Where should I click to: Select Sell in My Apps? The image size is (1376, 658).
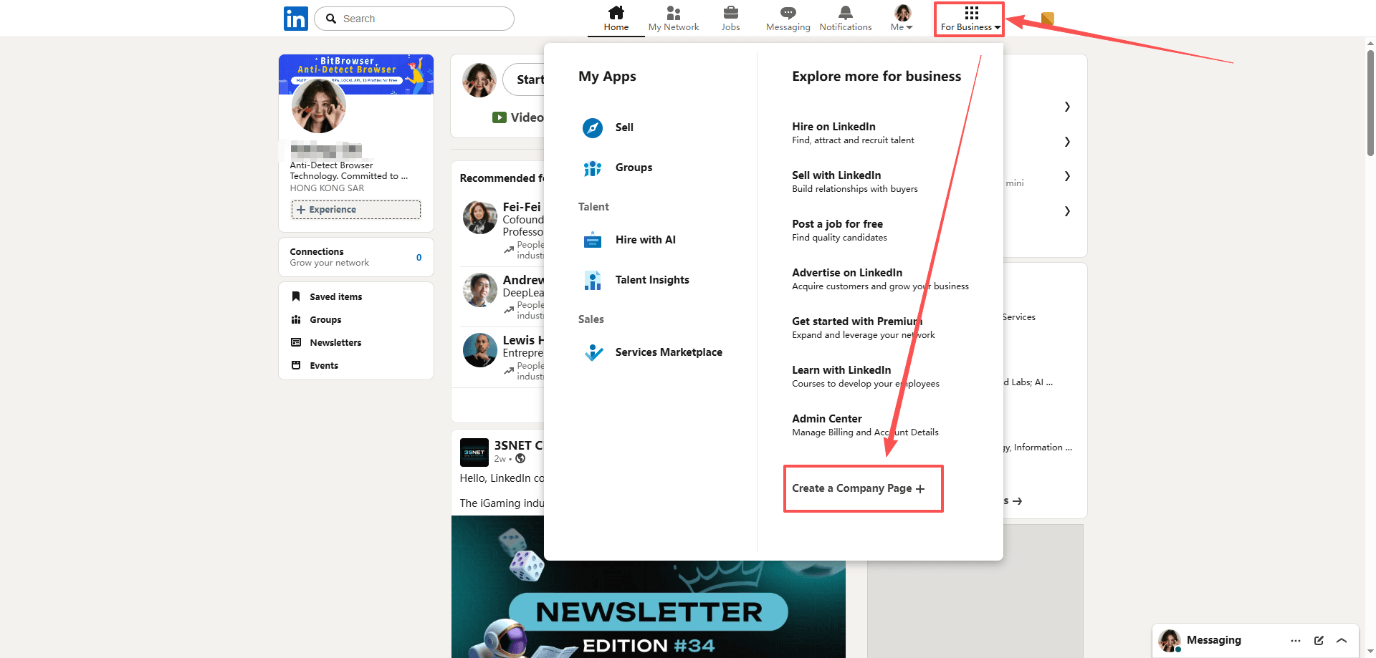click(x=624, y=127)
